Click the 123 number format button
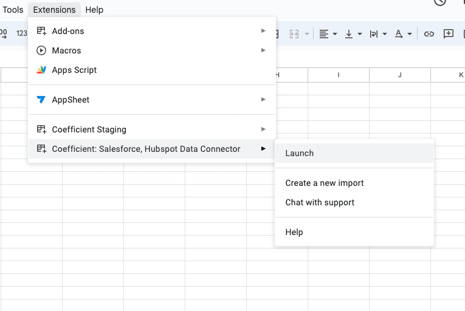Viewport: 465px width, 311px height. 22,33
